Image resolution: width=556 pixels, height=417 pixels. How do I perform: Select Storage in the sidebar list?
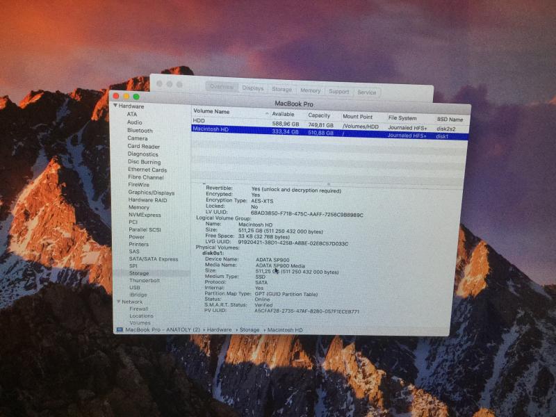point(139,273)
